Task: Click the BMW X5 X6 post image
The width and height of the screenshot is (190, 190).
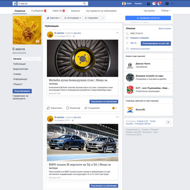Action: pos(83,142)
